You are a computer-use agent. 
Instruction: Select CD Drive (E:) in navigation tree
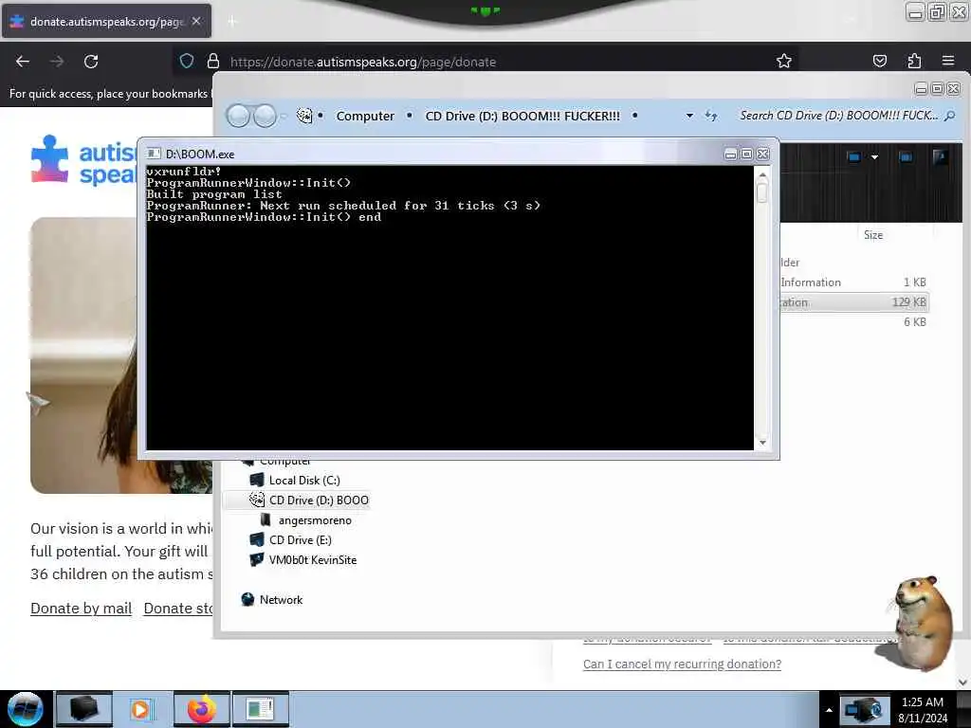tap(290, 539)
